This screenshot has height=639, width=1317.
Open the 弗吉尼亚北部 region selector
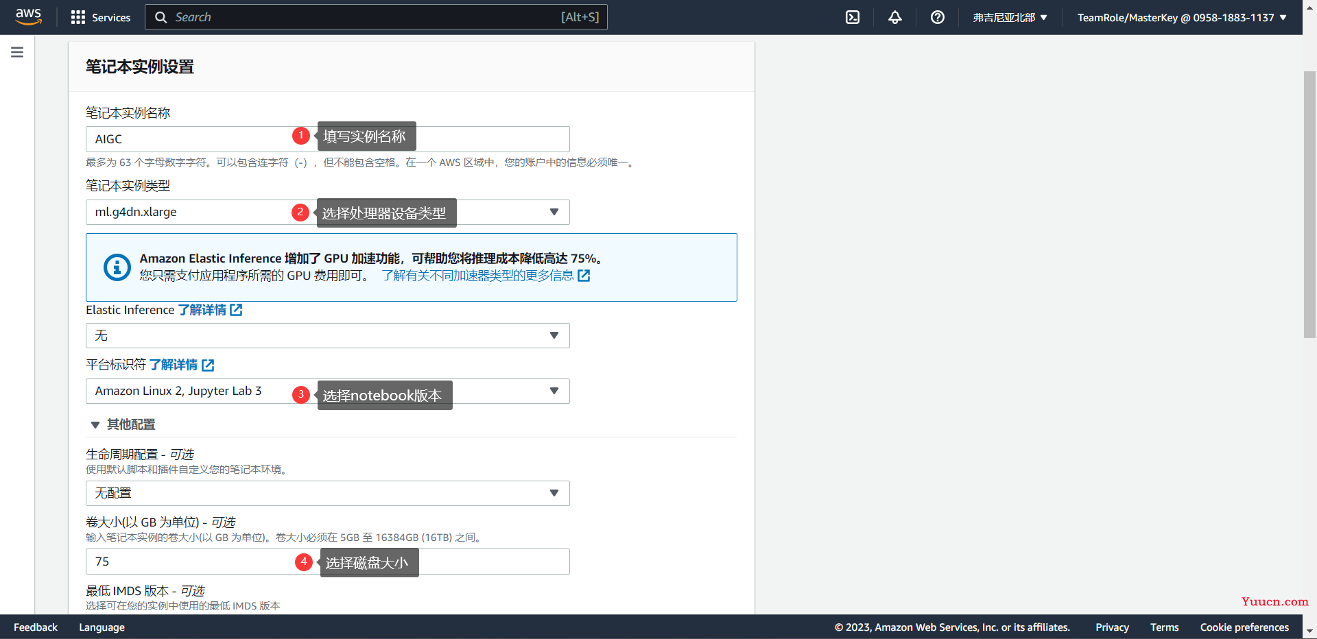coord(1010,17)
